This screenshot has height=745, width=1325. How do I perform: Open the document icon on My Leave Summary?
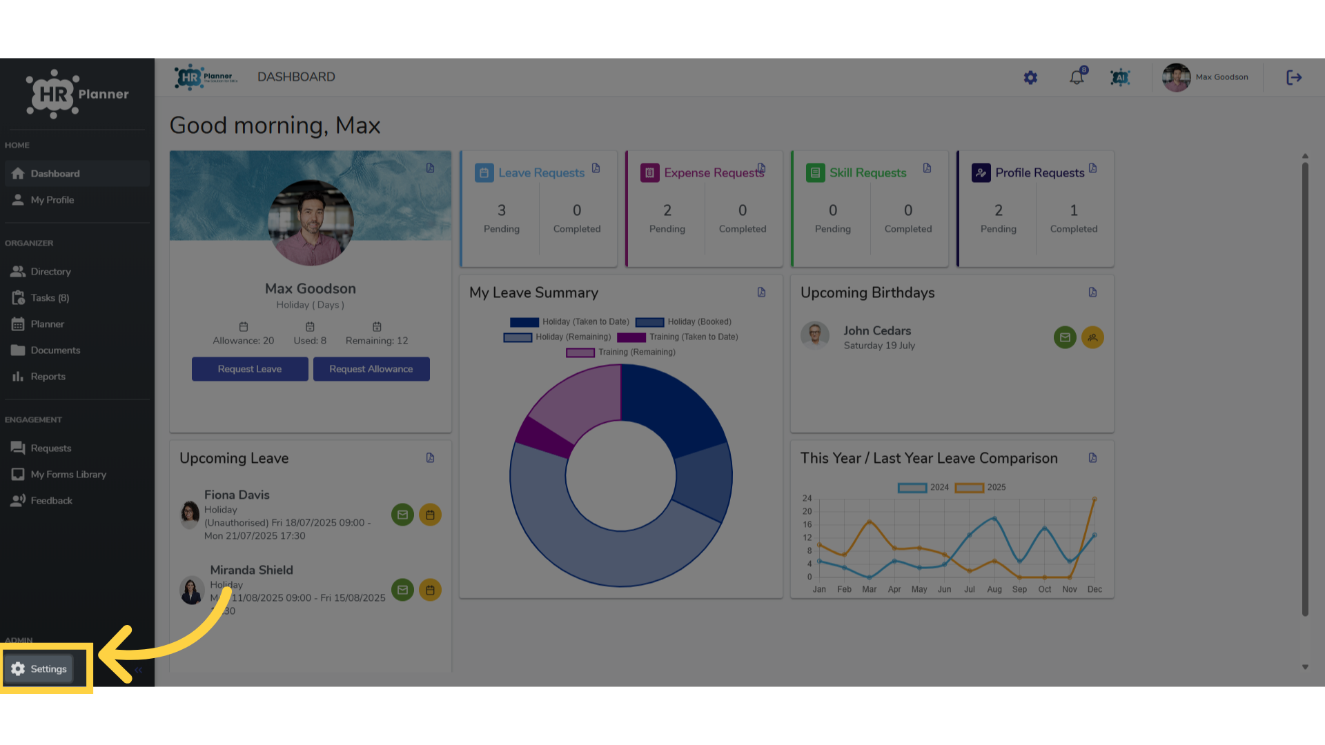point(762,292)
